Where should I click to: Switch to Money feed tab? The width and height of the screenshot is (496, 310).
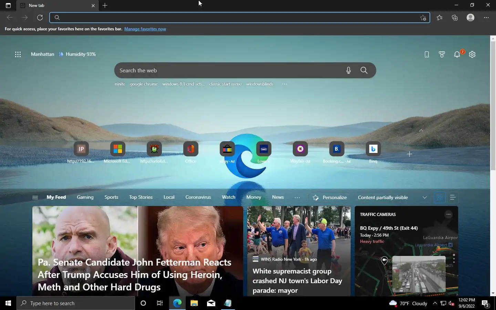coord(254,197)
